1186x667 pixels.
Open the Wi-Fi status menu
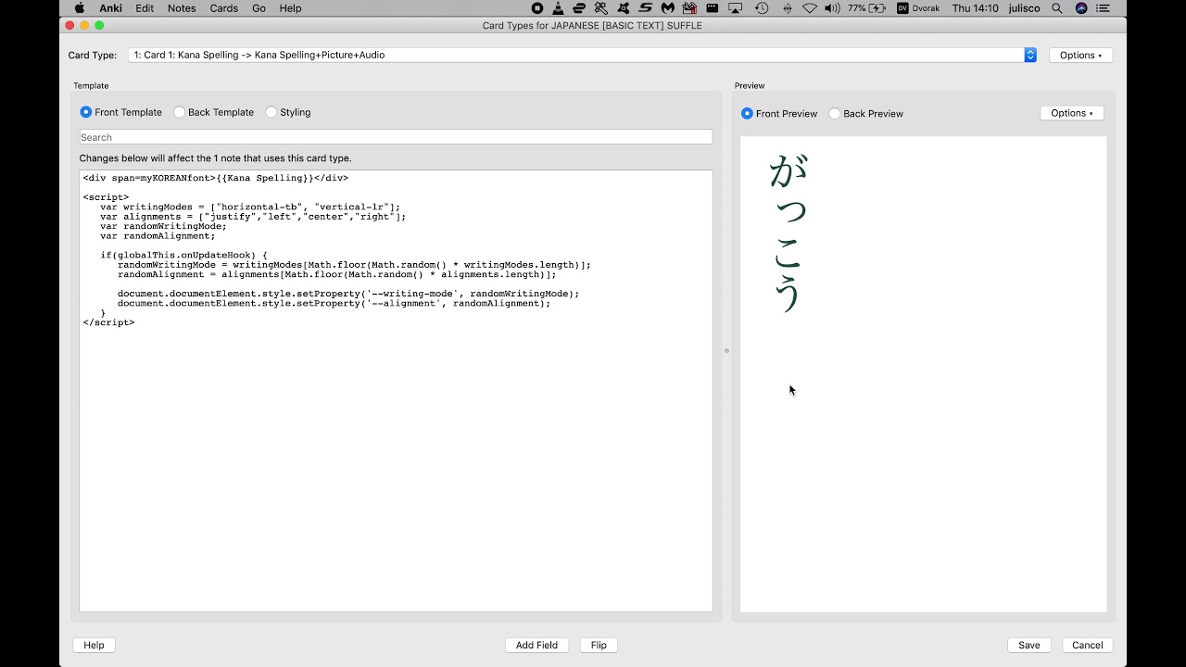click(810, 8)
